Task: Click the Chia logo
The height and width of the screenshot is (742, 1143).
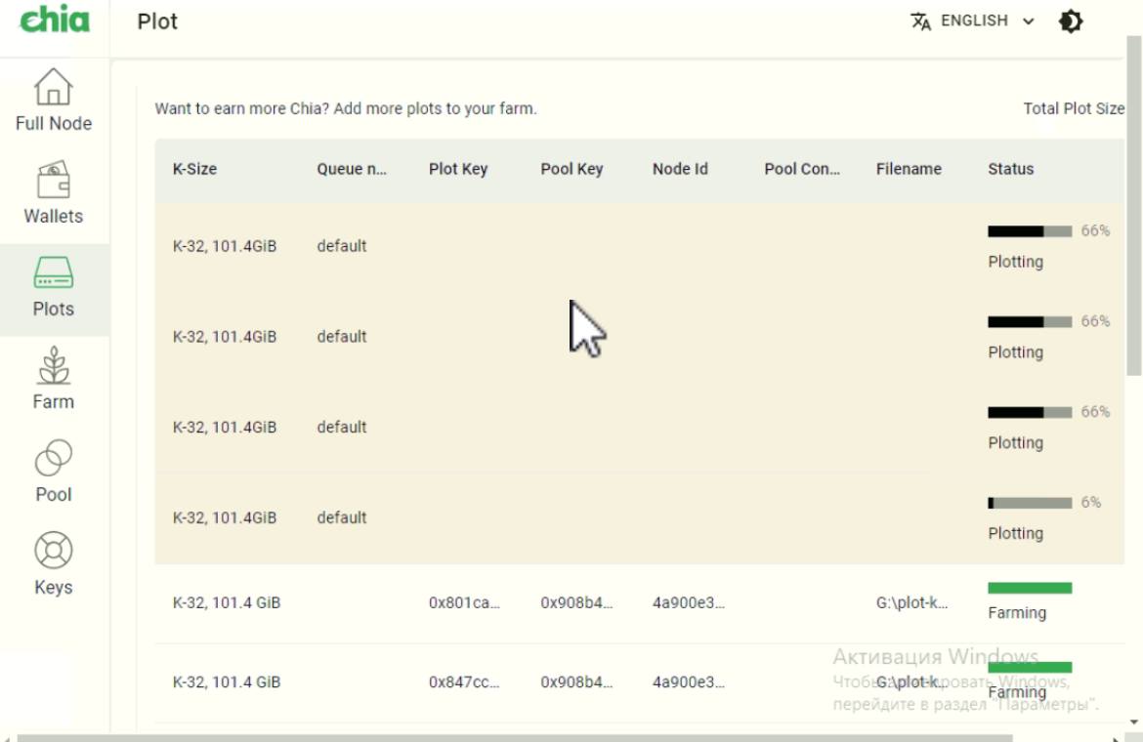Action: [x=55, y=21]
